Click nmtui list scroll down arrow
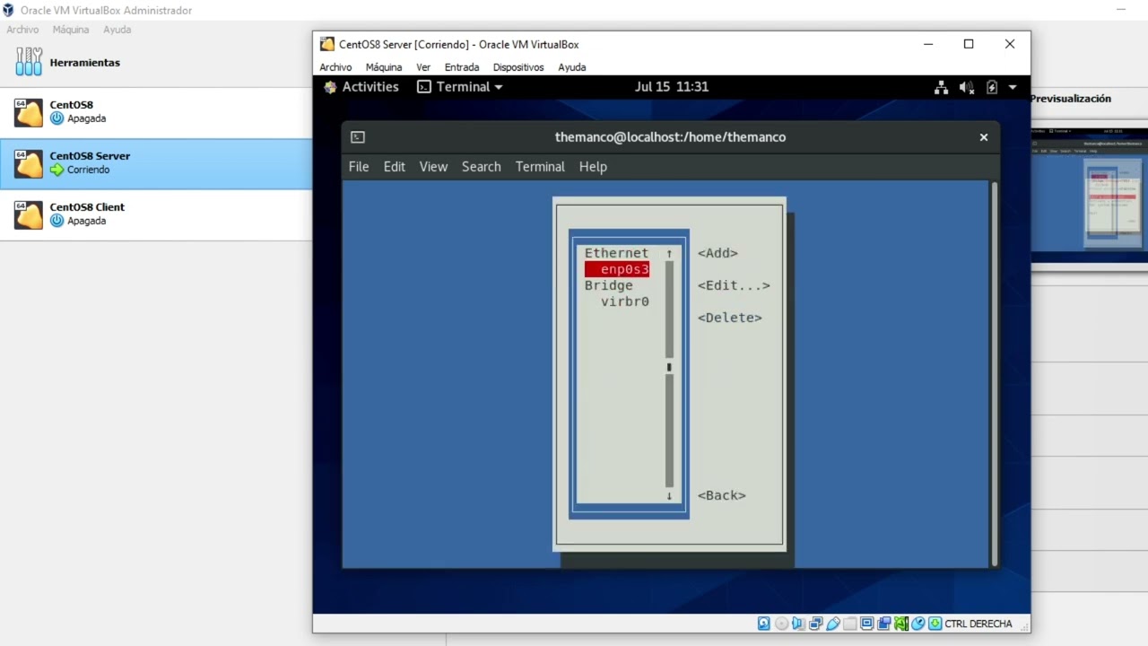This screenshot has width=1148, height=646. click(669, 495)
